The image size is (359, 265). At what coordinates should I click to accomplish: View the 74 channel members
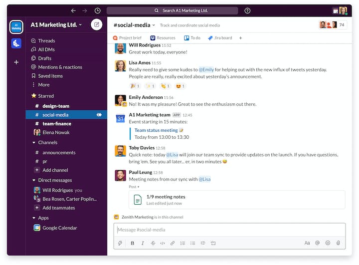tap(333, 25)
